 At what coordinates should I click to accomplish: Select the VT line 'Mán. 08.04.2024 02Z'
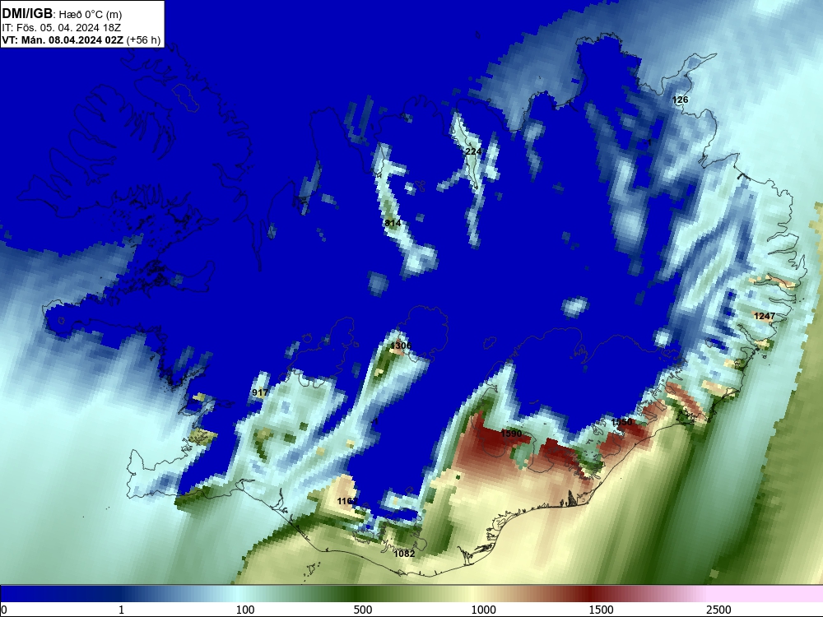point(72,40)
